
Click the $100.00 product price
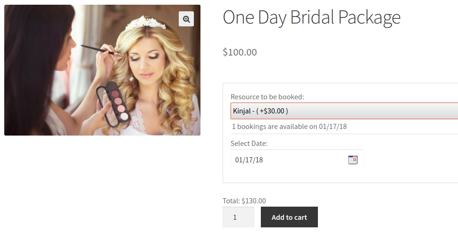(x=240, y=52)
